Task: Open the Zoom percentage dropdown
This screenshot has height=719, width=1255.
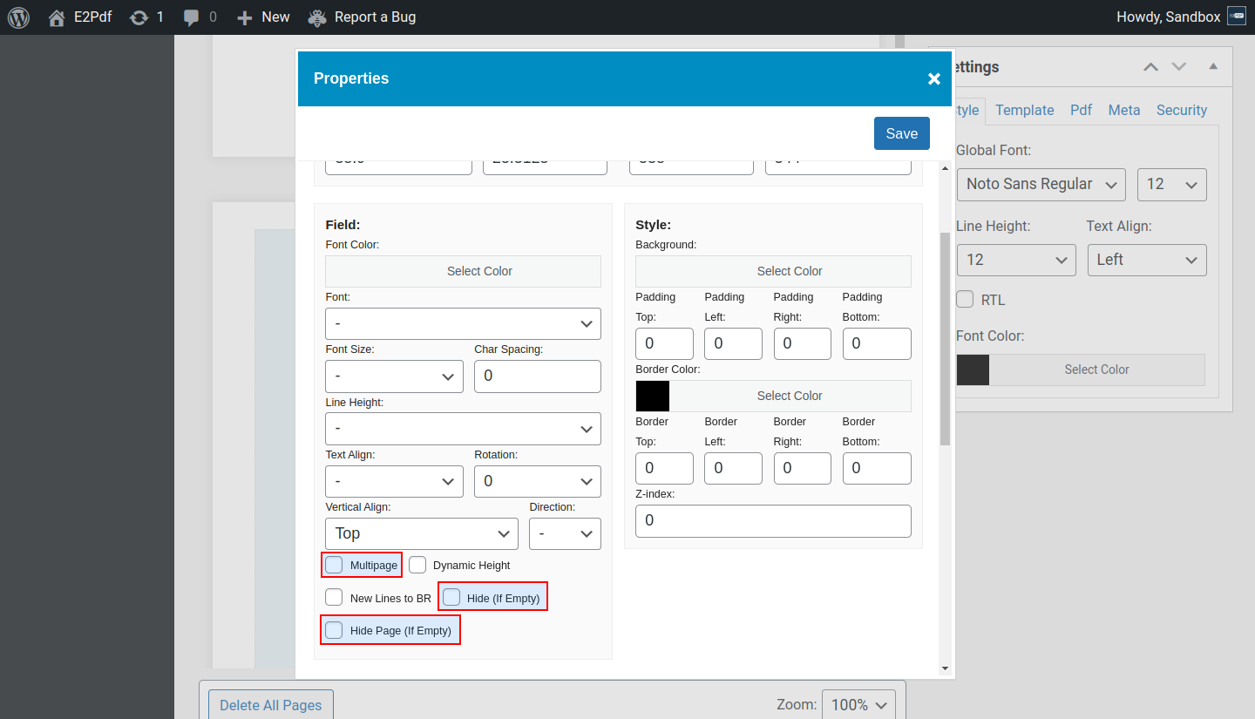Action: 858,705
